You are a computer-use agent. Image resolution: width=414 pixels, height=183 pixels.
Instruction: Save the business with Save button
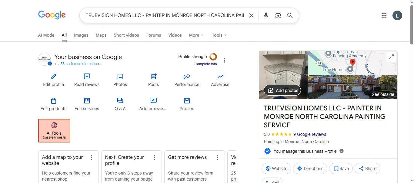point(341,168)
